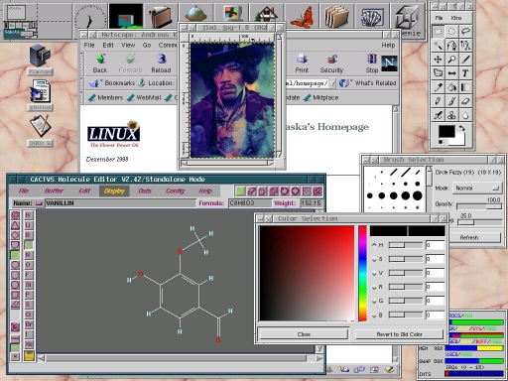The width and height of the screenshot is (508, 381).
Task: Choose the Bucket Fill tool
Action: click(x=451, y=87)
